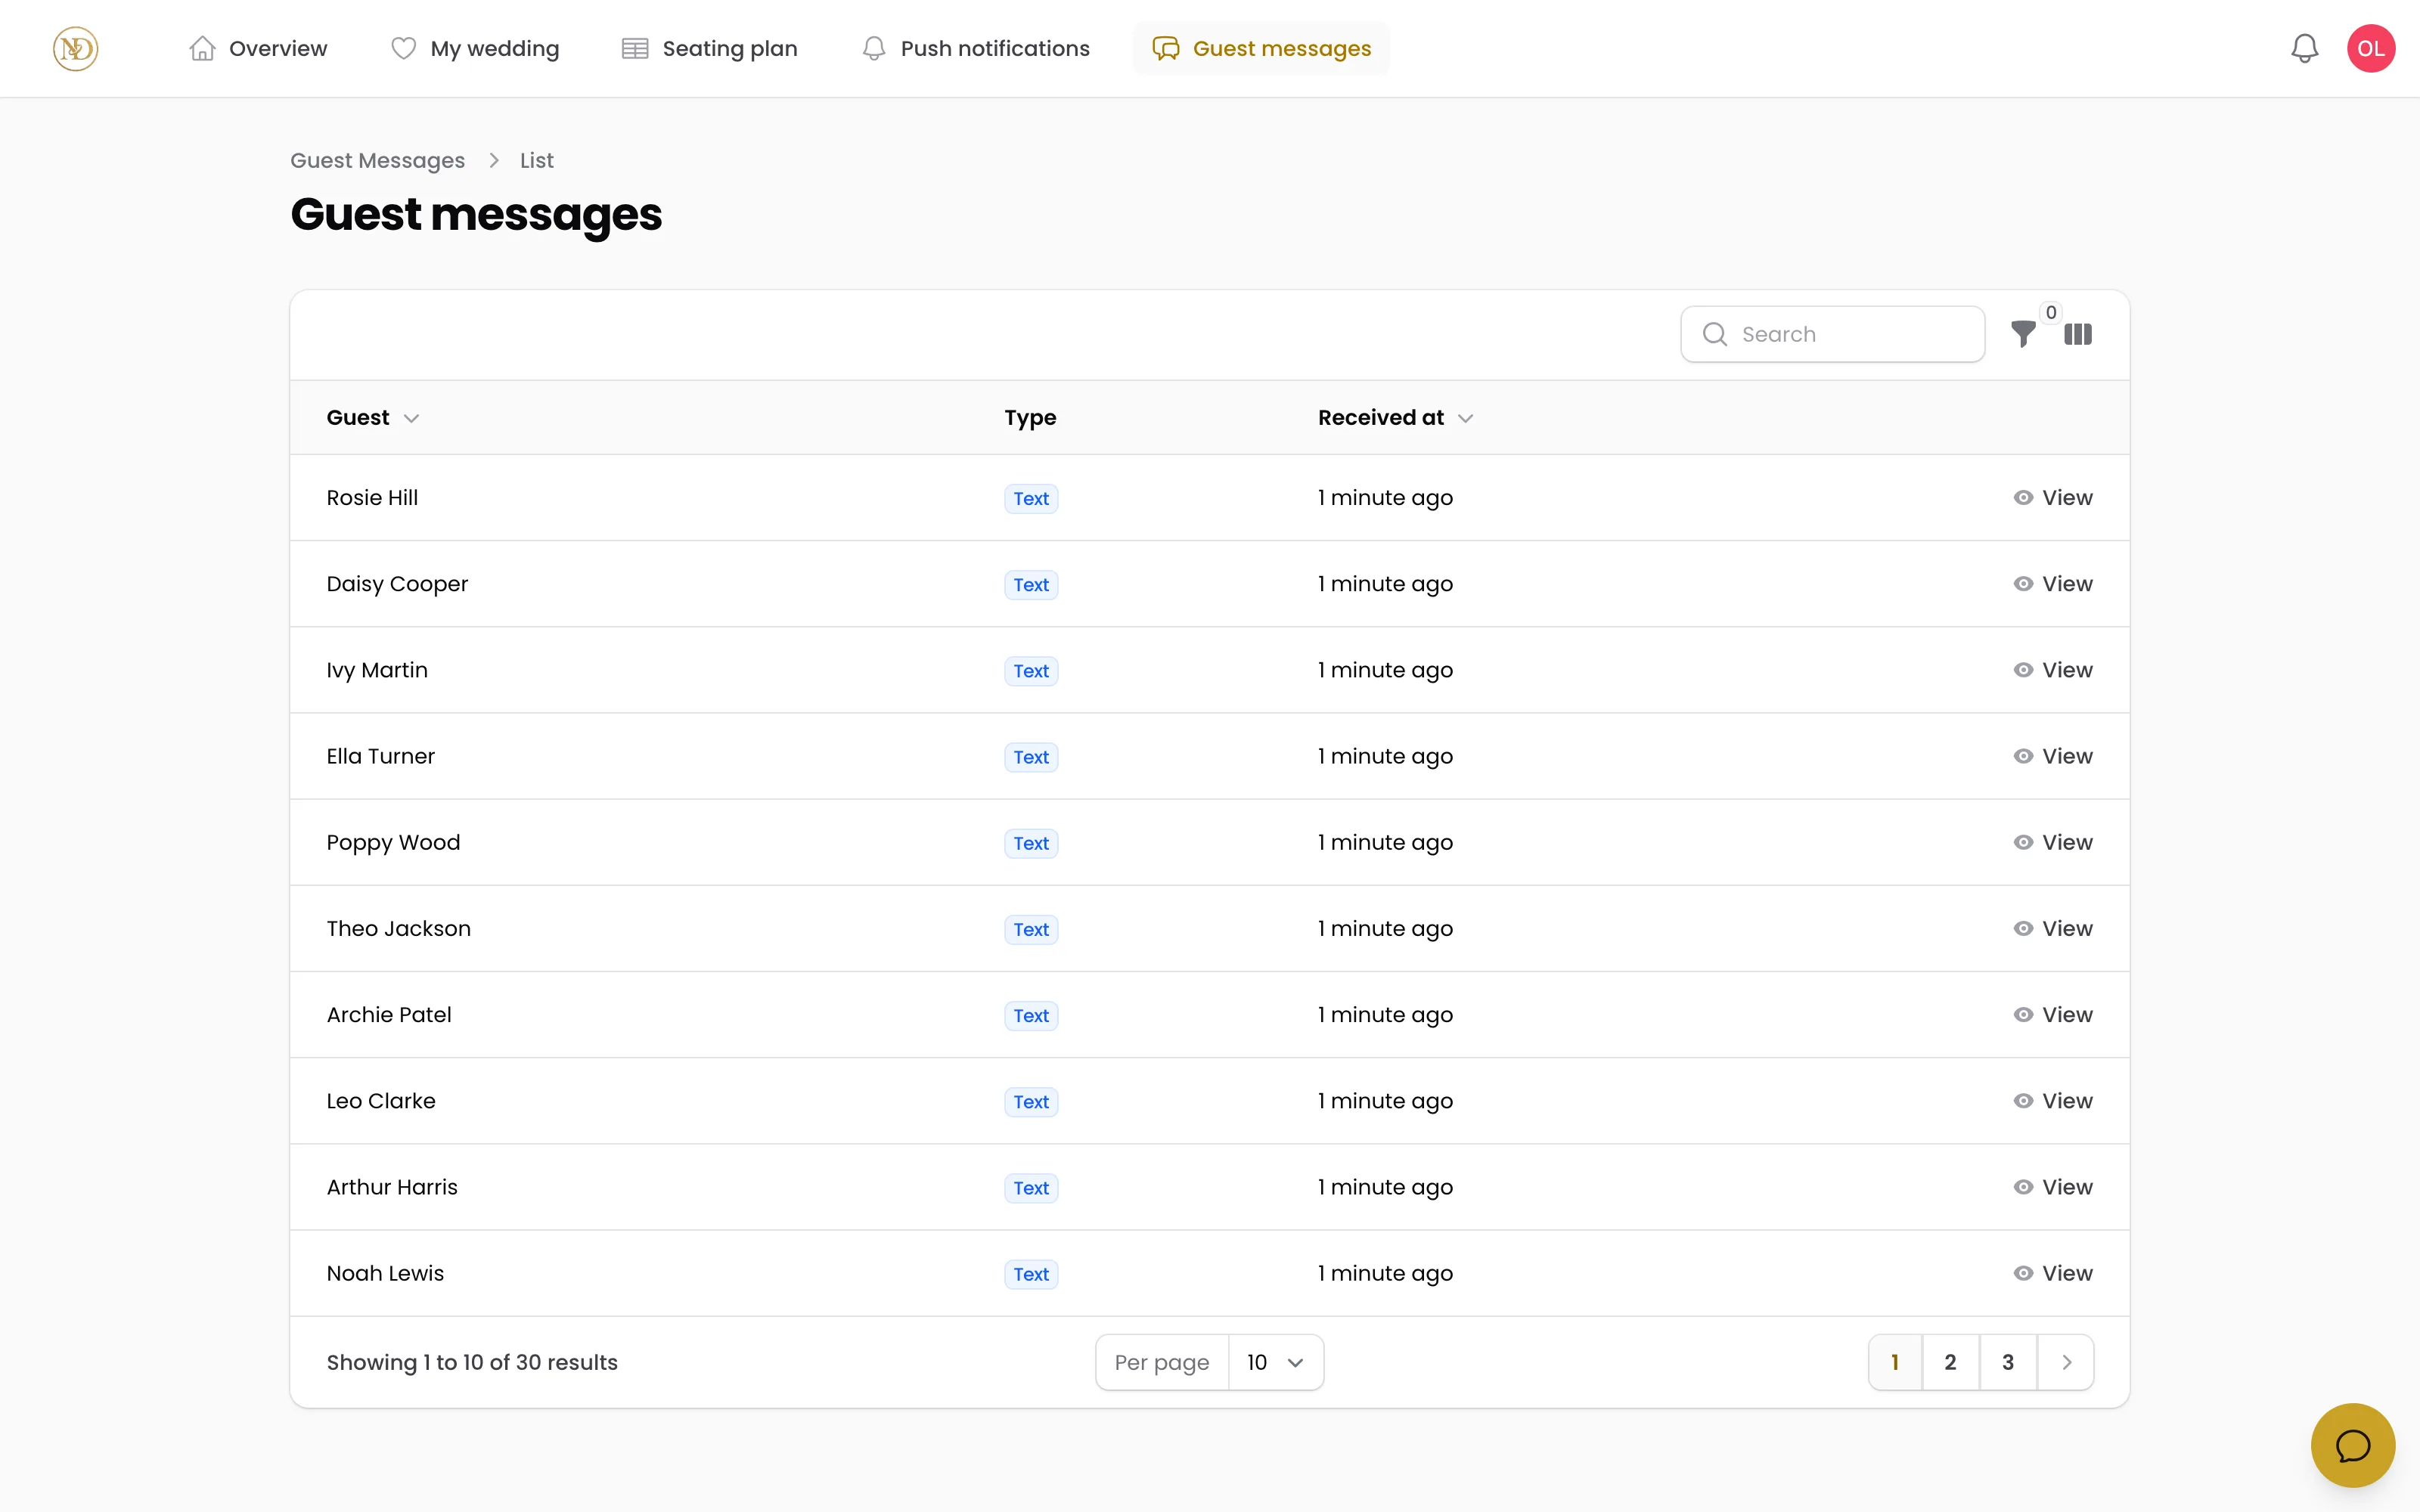Image resolution: width=2420 pixels, height=1512 pixels.
Task: Click 'Showing 1 to 10 of 30 results'
Action: point(472,1362)
